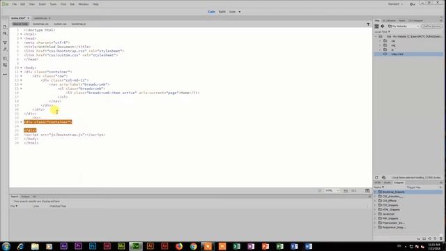Viewport: 446px width, 251px height.
Task: Open Documents icon in left toolbar
Action: click(x=5, y=26)
